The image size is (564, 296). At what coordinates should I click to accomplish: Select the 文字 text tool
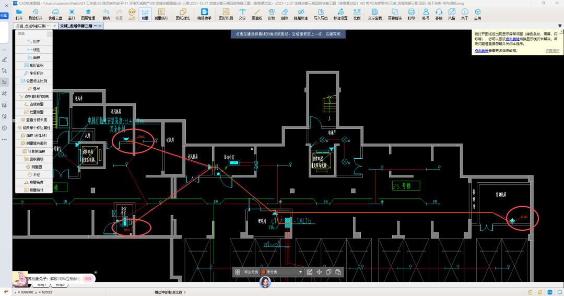242,14
